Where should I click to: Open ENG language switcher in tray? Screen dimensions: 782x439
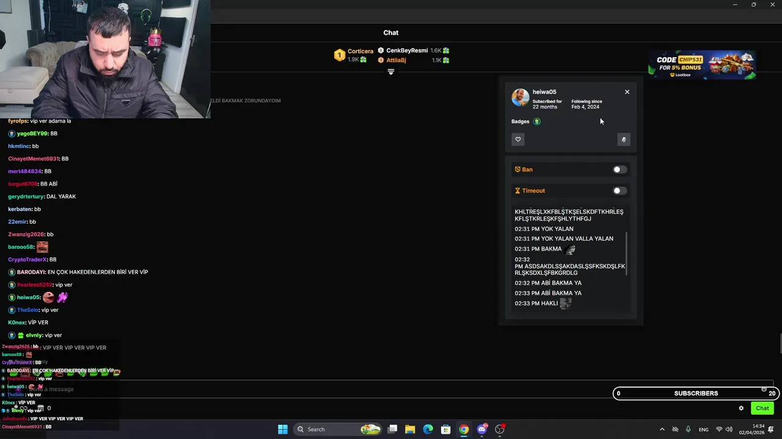click(704, 429)
